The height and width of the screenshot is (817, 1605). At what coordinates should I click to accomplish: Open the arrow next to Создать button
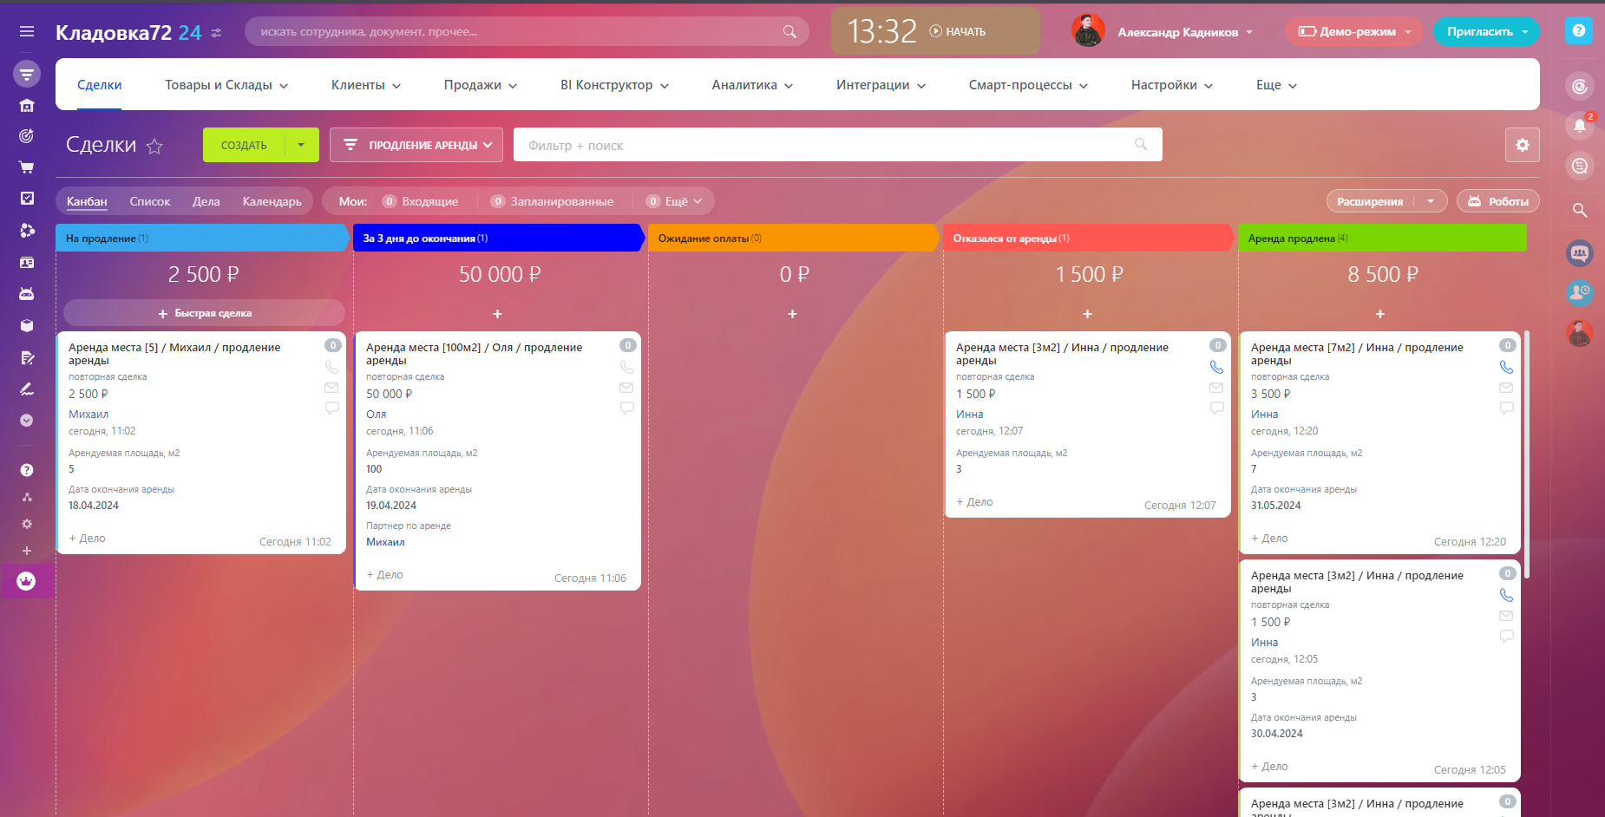(x=301, y=145)
